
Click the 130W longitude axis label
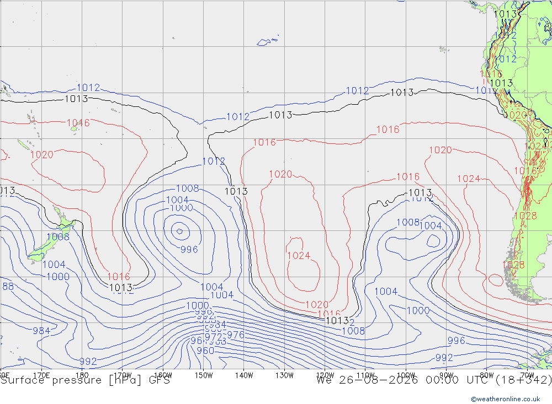[284, 375]
